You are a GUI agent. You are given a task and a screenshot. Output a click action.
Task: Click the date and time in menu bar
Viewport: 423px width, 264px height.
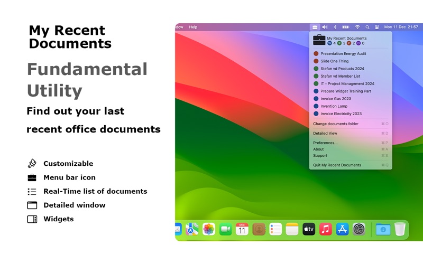click(401, 27)
